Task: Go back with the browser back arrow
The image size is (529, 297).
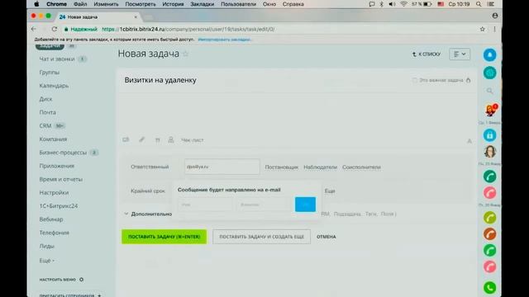Action: [33, 30]
